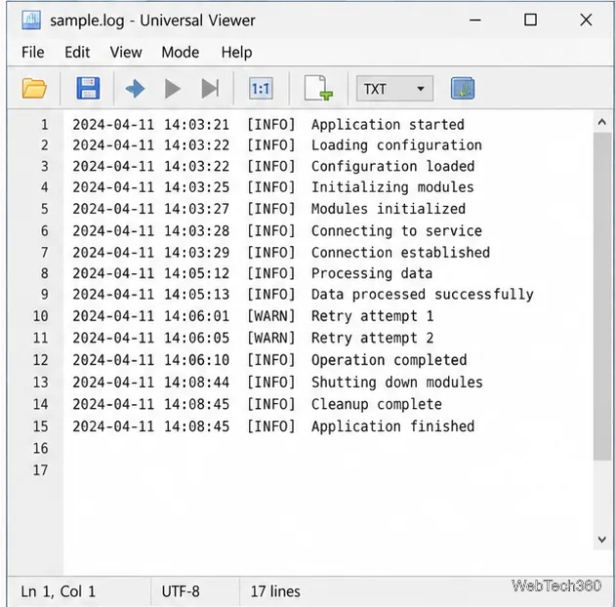Click the vertical scrollbar thumb

coord(602,296)
